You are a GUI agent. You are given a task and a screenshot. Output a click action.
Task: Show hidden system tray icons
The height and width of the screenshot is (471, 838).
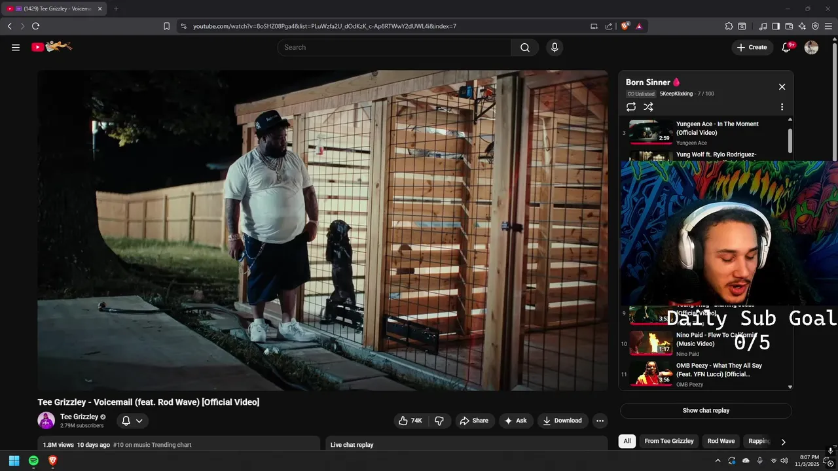tap(718, 461)
